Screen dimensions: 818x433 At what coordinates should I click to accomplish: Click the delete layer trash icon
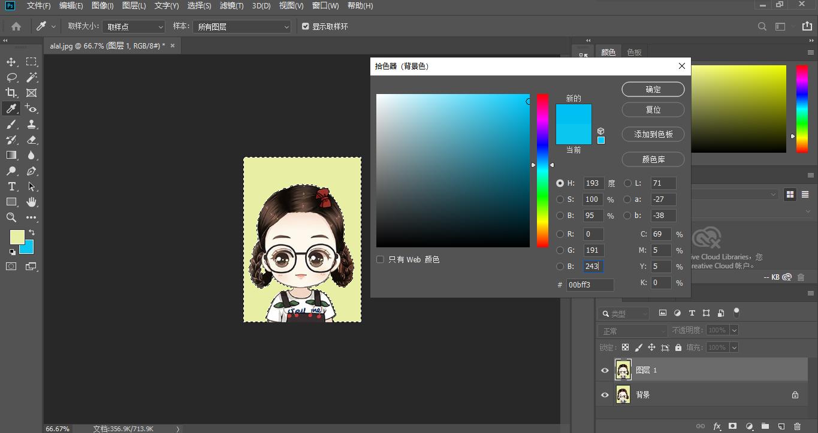pos(797,426)
